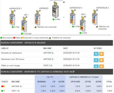This screenshot has width=114, height=93.
Task: Click the ASPI 1 machine link
Action: tap(14, 91)
